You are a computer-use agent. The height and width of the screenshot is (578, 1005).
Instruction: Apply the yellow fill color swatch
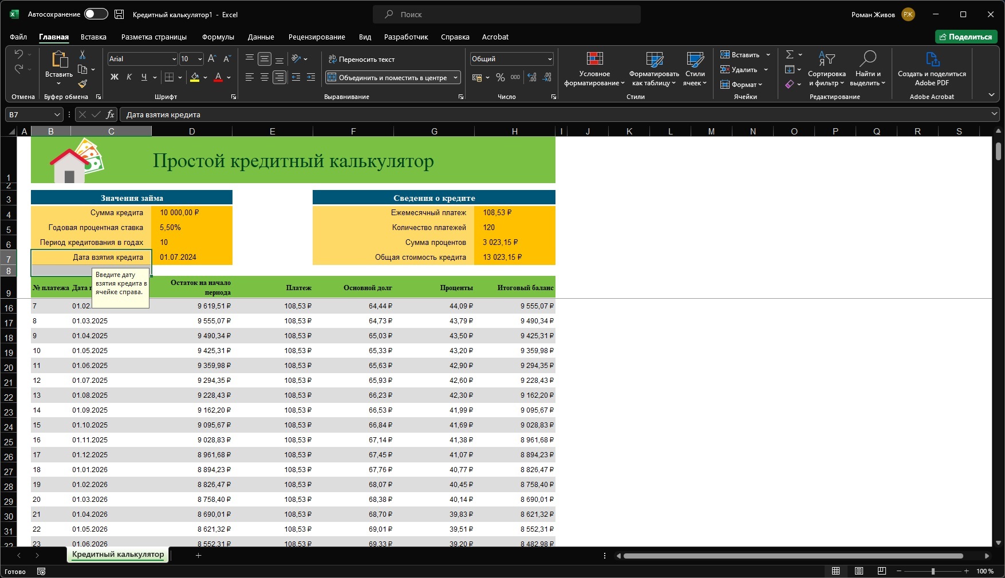click(x=195, y=77)
